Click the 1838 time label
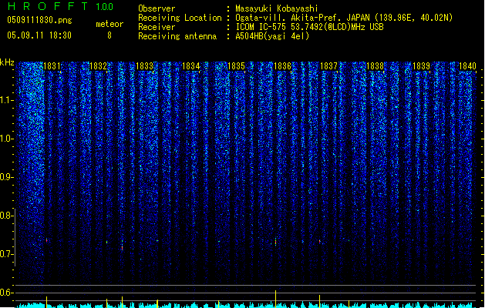The height and width of the screenshot is (308, 485). [x=375, y=66]
